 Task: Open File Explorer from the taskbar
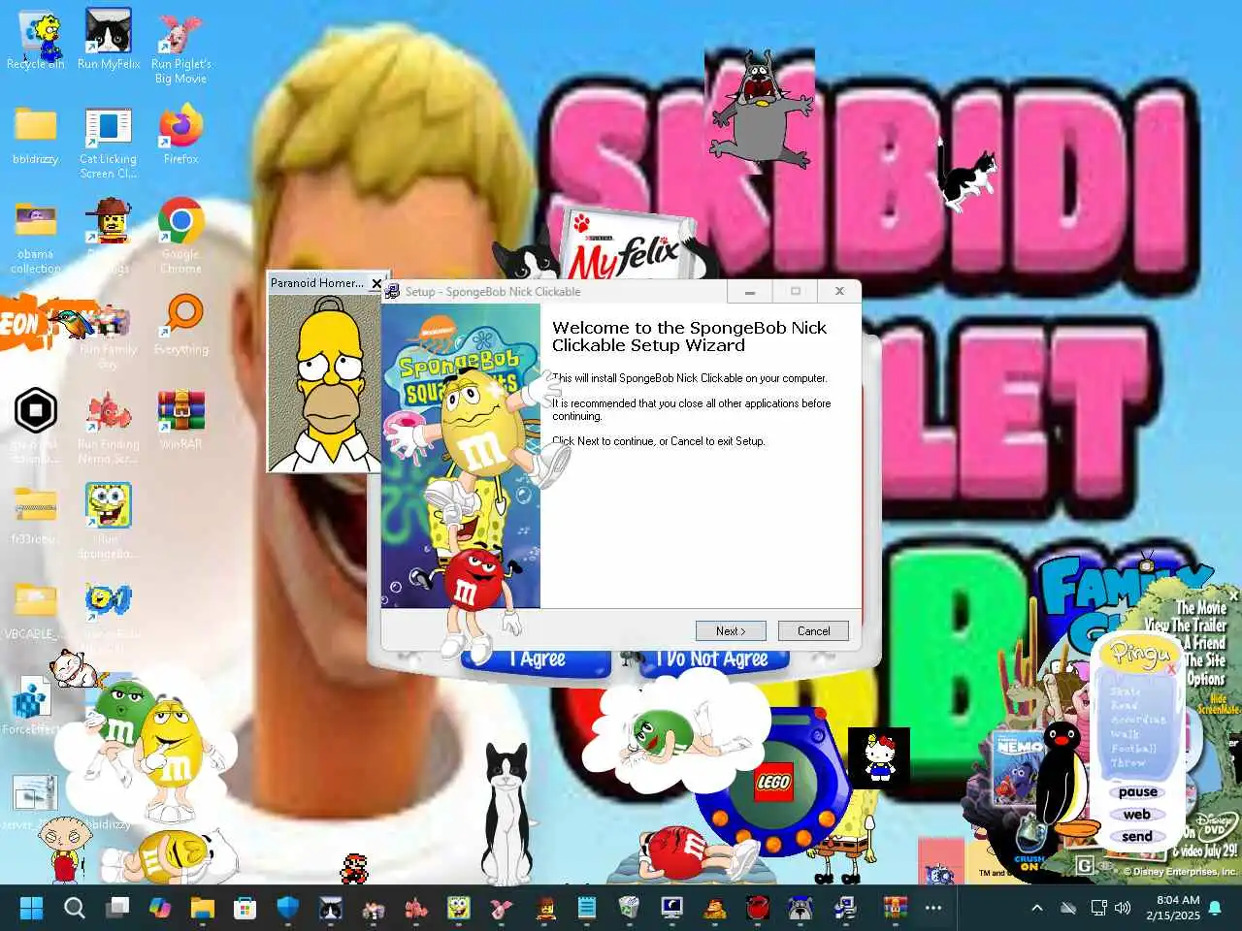click(202, 908)
